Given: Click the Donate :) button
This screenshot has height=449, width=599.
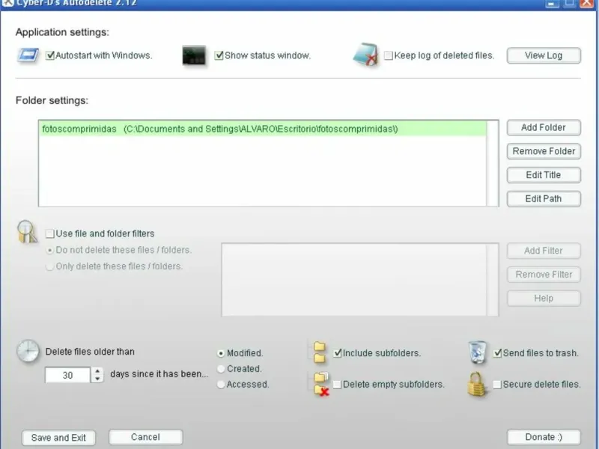Looking at the screenshot, I should (x=544, y=437).
